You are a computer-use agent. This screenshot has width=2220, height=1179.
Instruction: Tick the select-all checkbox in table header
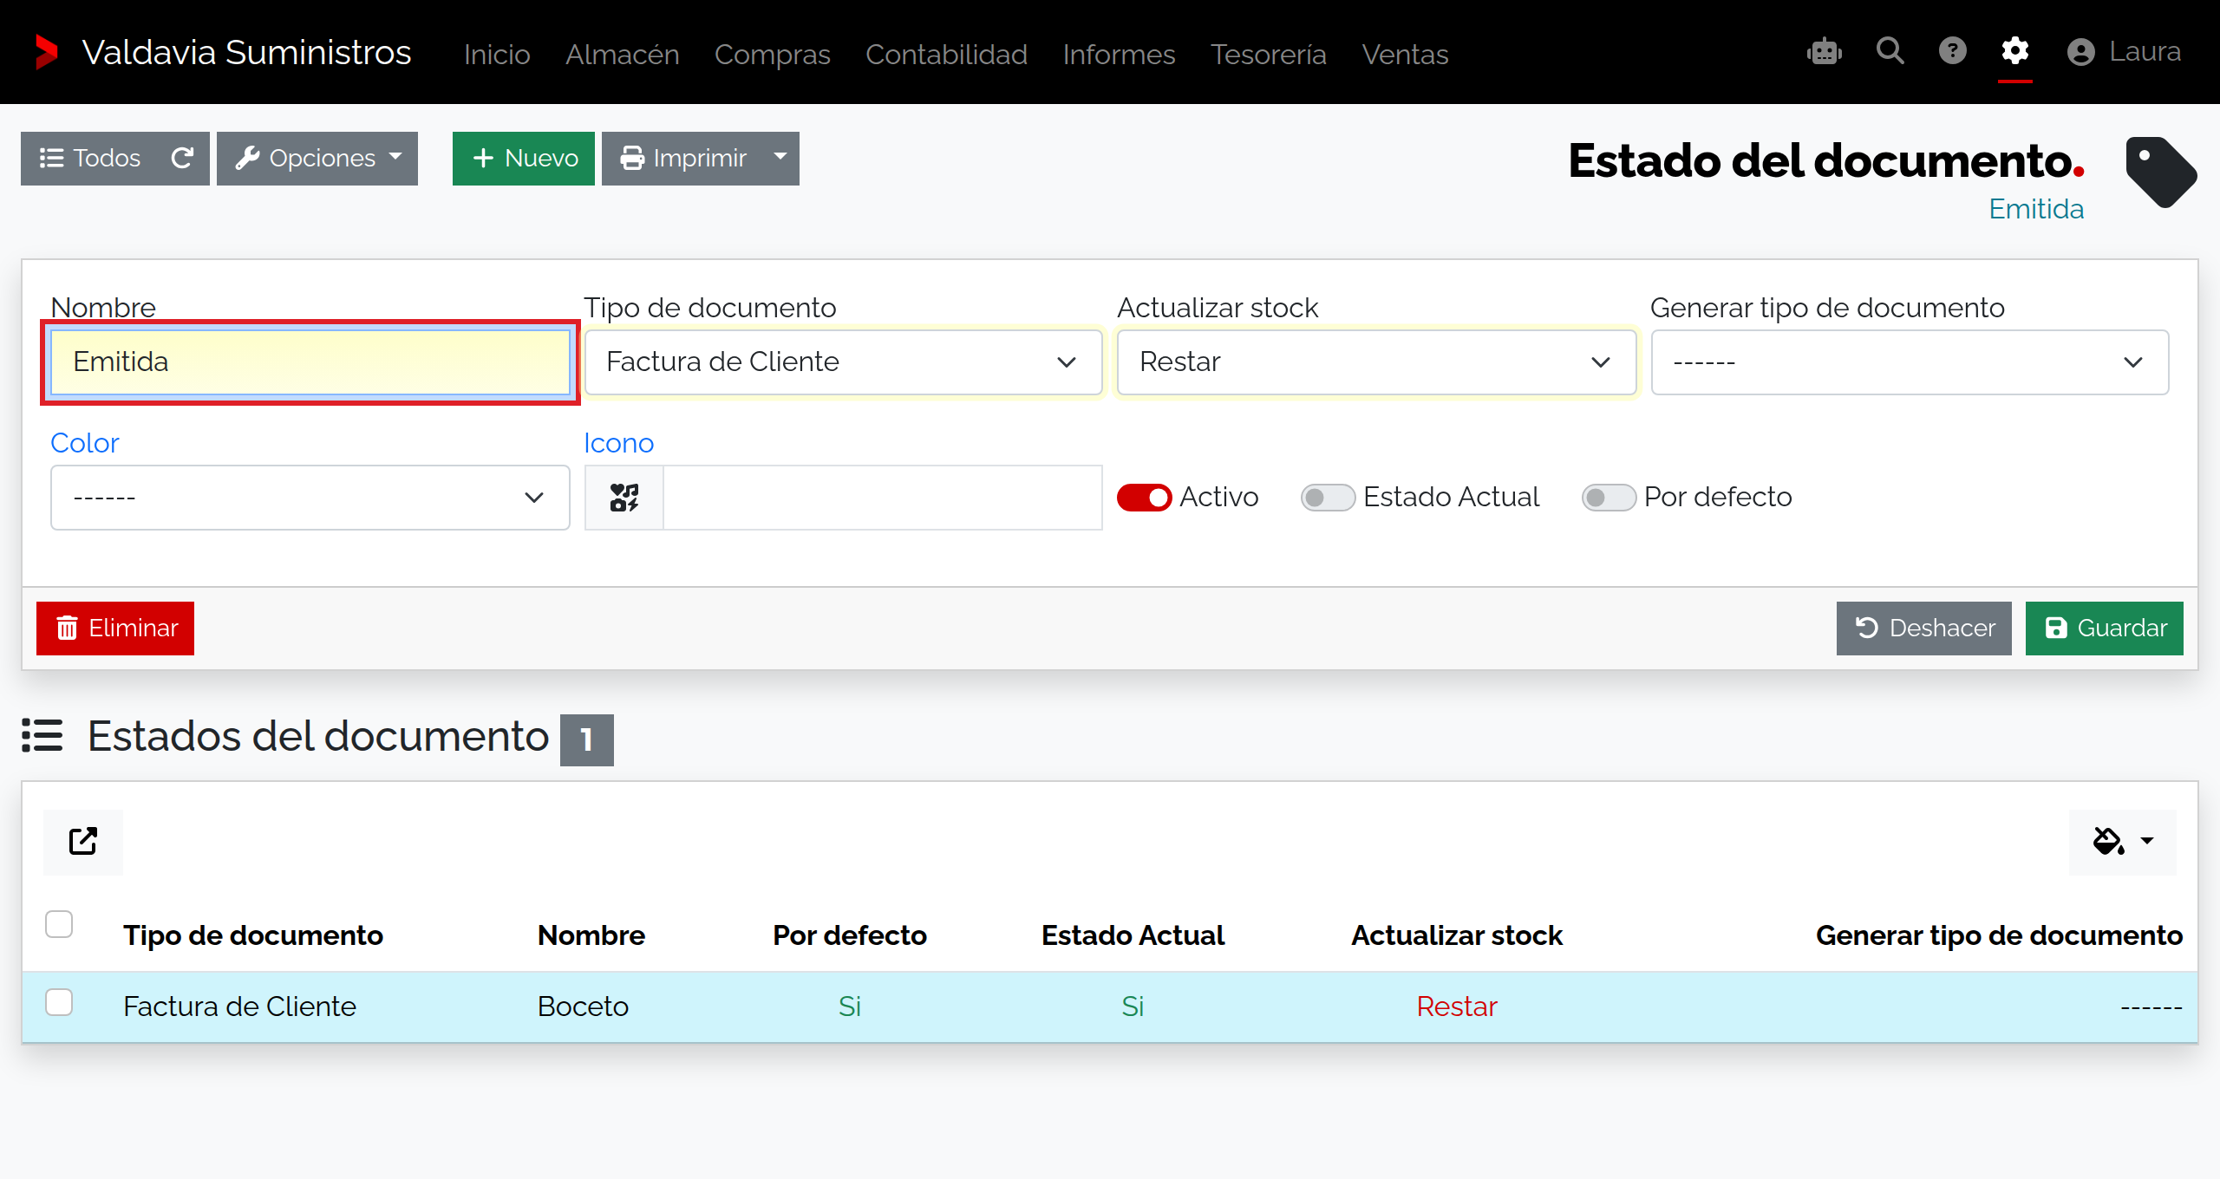coord(59,924)
